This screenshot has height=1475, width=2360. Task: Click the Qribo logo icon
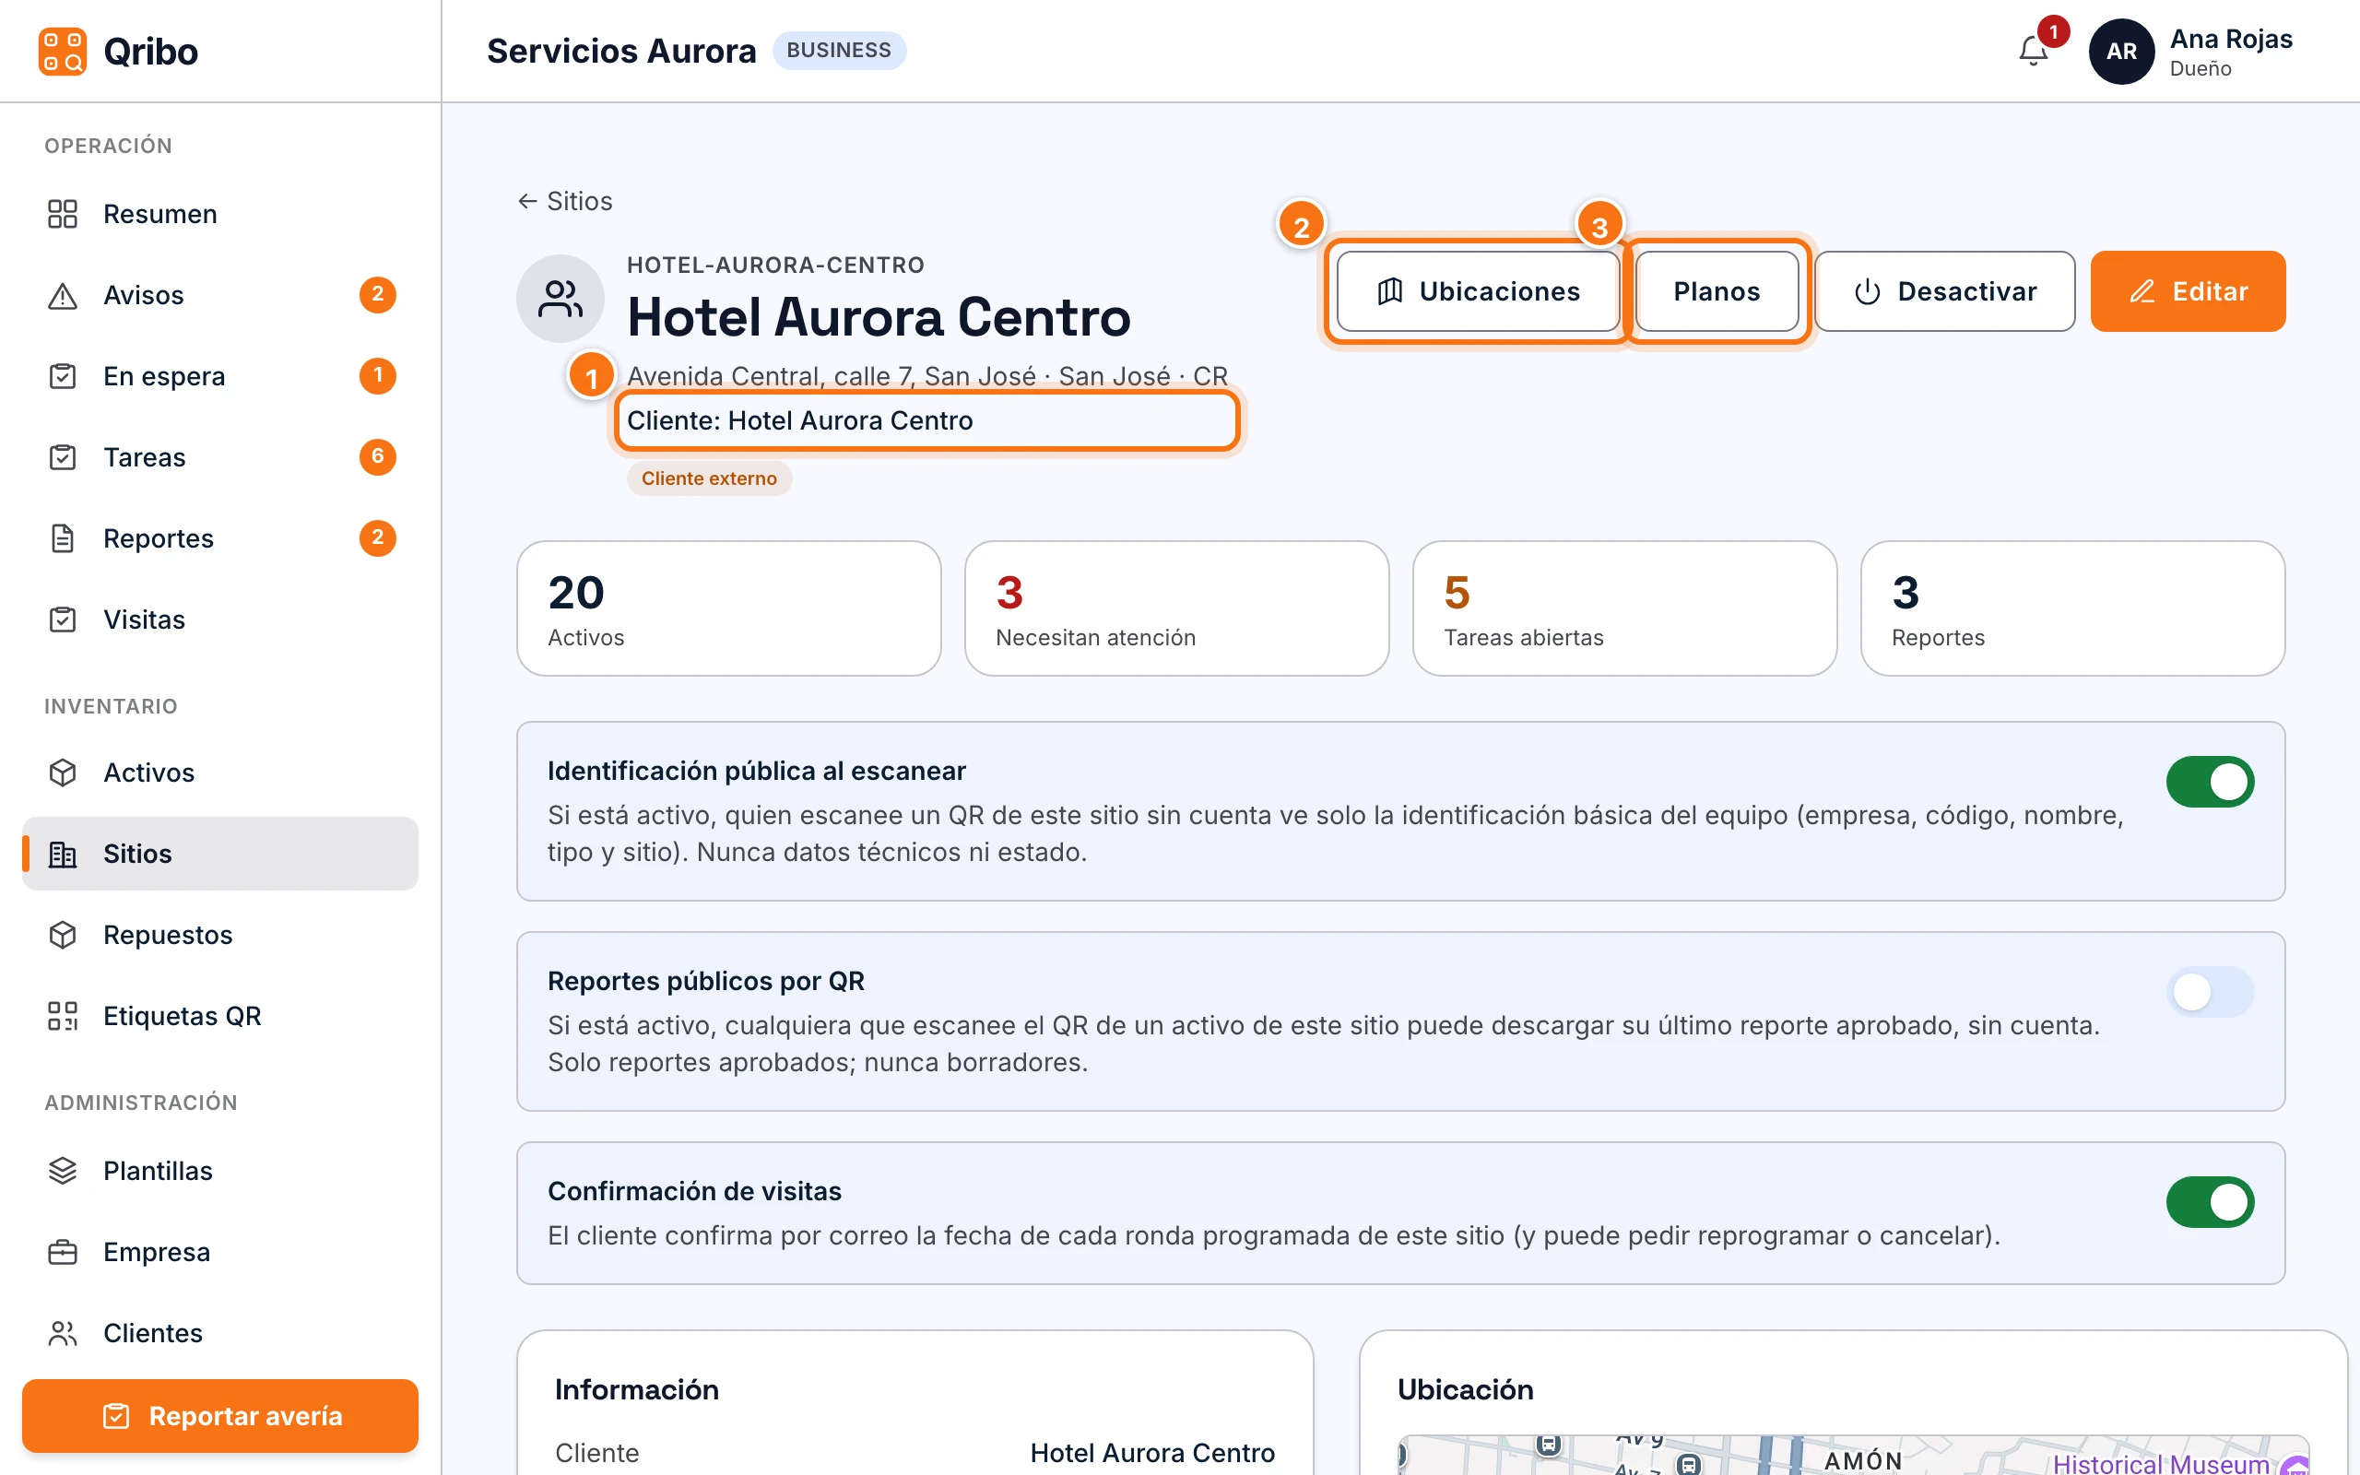63,51
